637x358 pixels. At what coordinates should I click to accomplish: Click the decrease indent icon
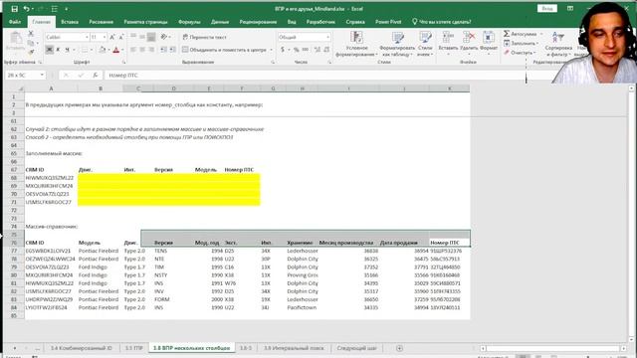pyautogui.click(x=163, y=50)
